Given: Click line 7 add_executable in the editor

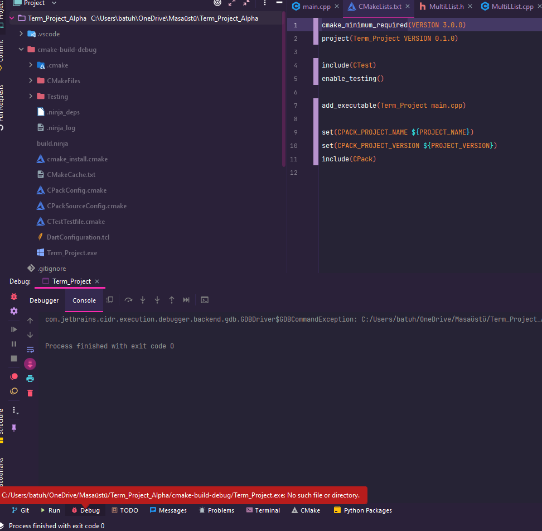Looking at the screenshot, I should pyautogui.click(x=394, y=105).
